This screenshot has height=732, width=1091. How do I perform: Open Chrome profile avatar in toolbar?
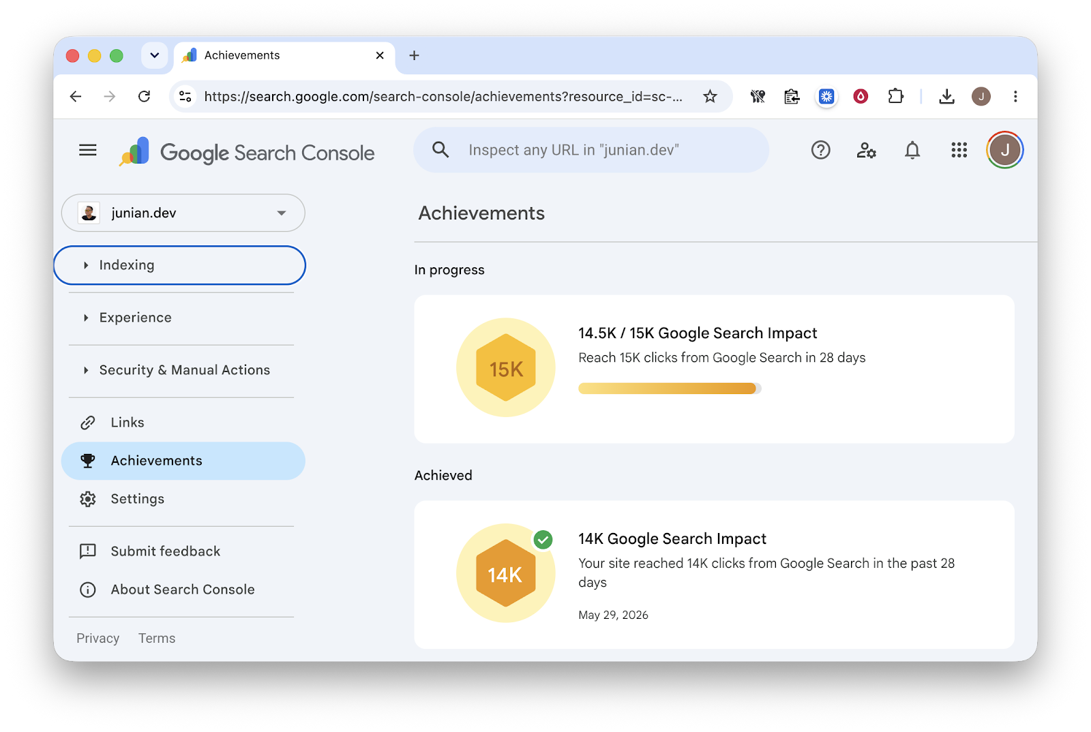point(981,97)
